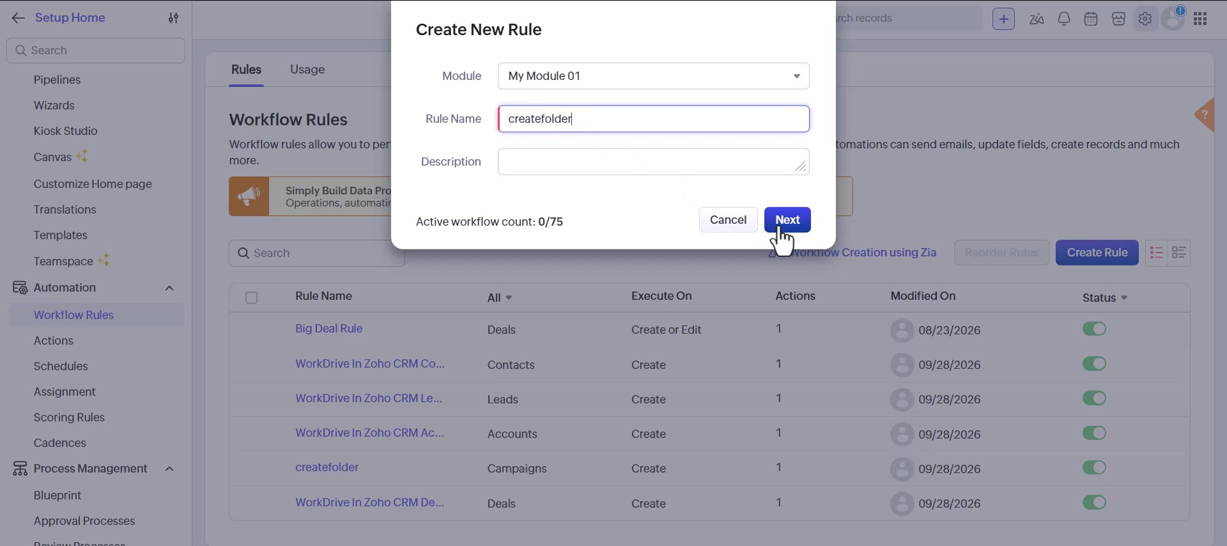Click the sidebar Search box
Image resolution: width=1227 pixels, height=546 pixels.
[96, 51]
